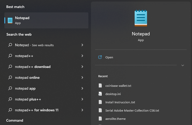
Task: Select 'notepad plus++' web suggestion
Action: click(x=46, y=99)
